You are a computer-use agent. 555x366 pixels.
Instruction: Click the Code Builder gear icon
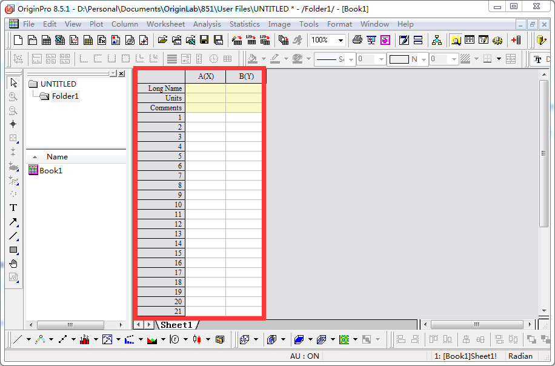coord(497,40)
